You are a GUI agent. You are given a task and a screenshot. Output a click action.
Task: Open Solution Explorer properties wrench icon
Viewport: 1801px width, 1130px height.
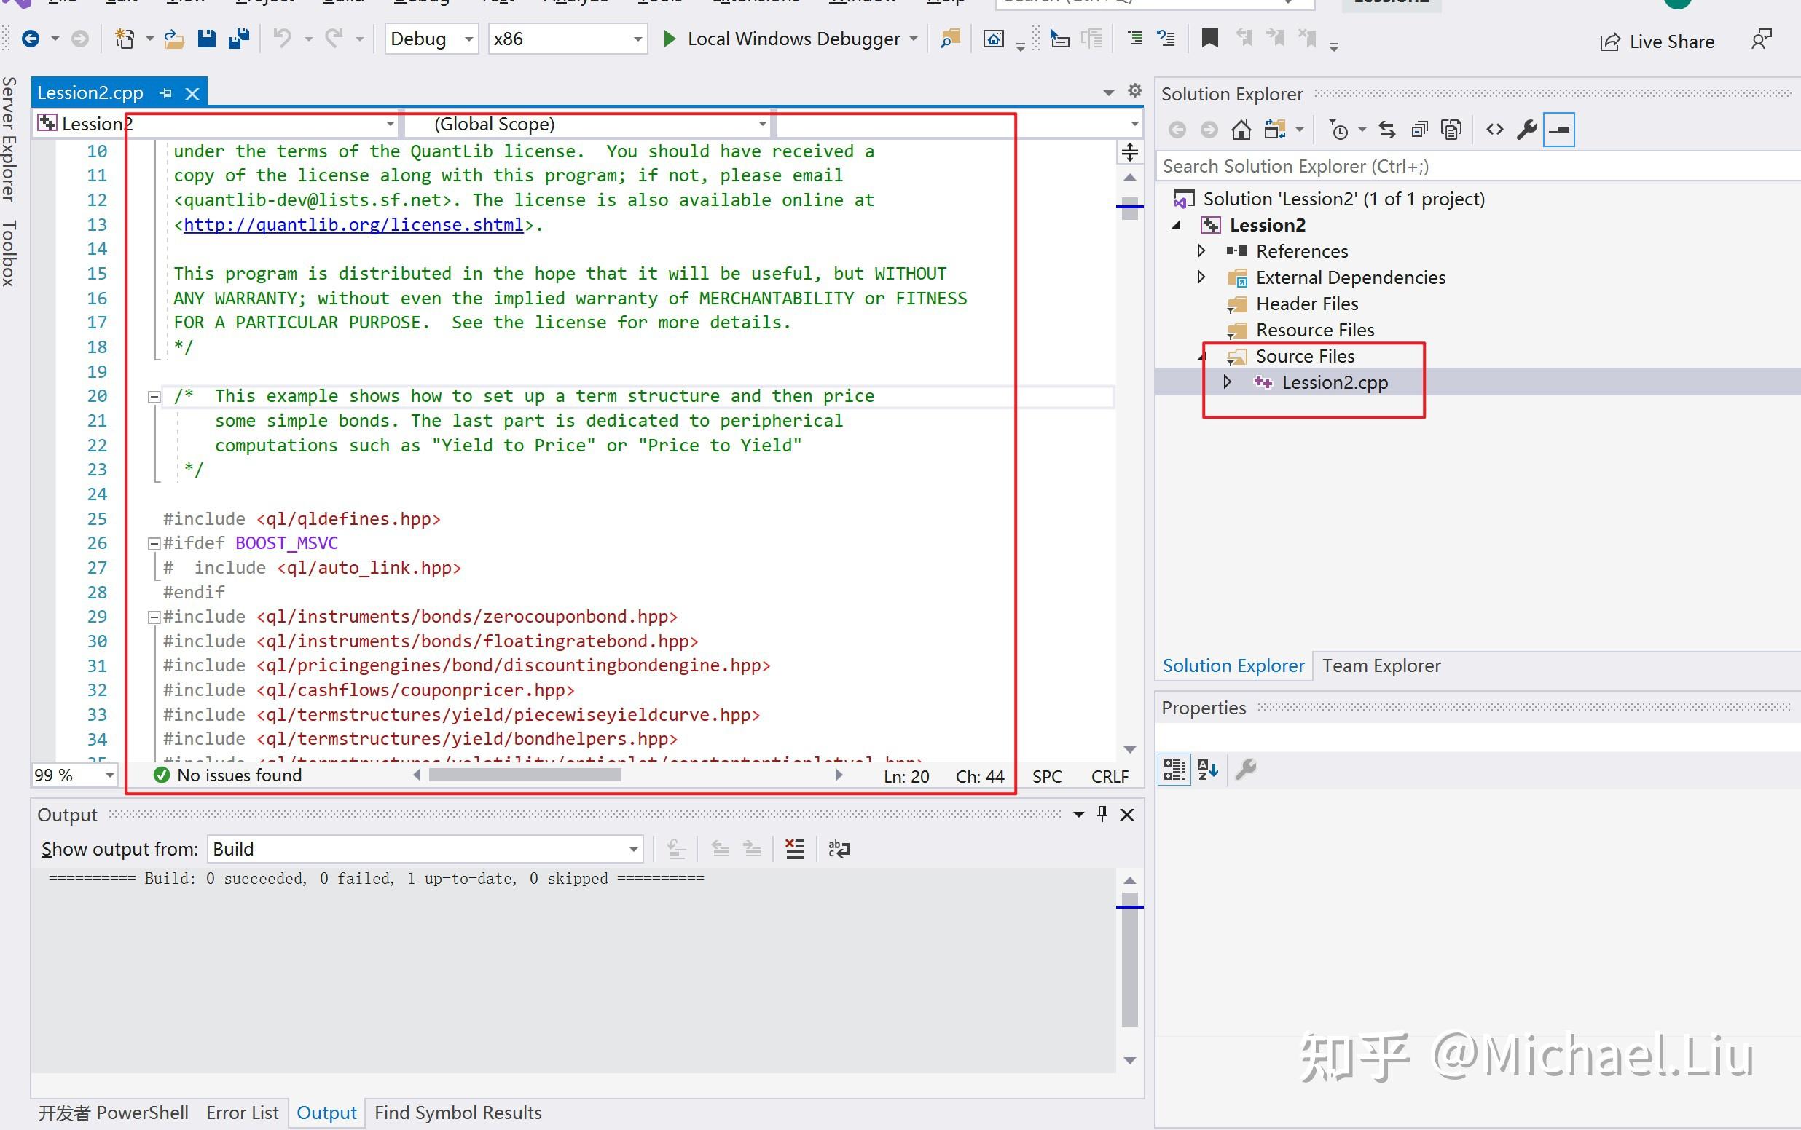(x=1526, y=130)
